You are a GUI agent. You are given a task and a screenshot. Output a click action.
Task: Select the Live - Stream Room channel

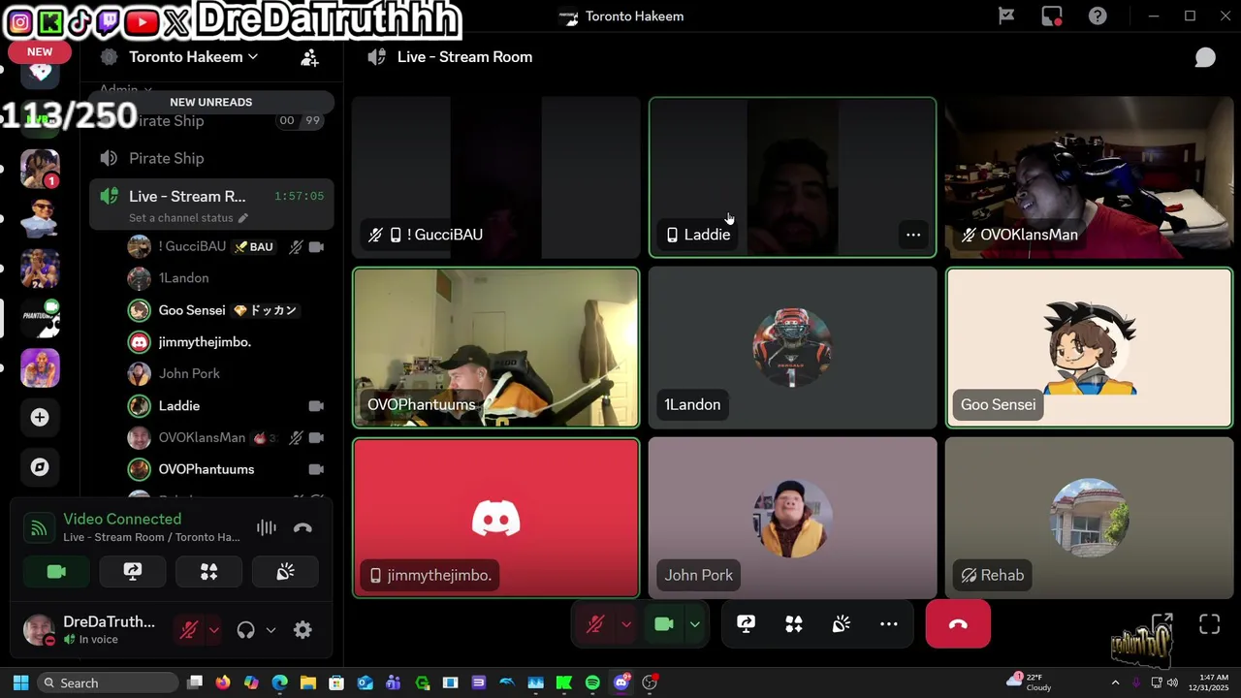[x=211, y=196]
